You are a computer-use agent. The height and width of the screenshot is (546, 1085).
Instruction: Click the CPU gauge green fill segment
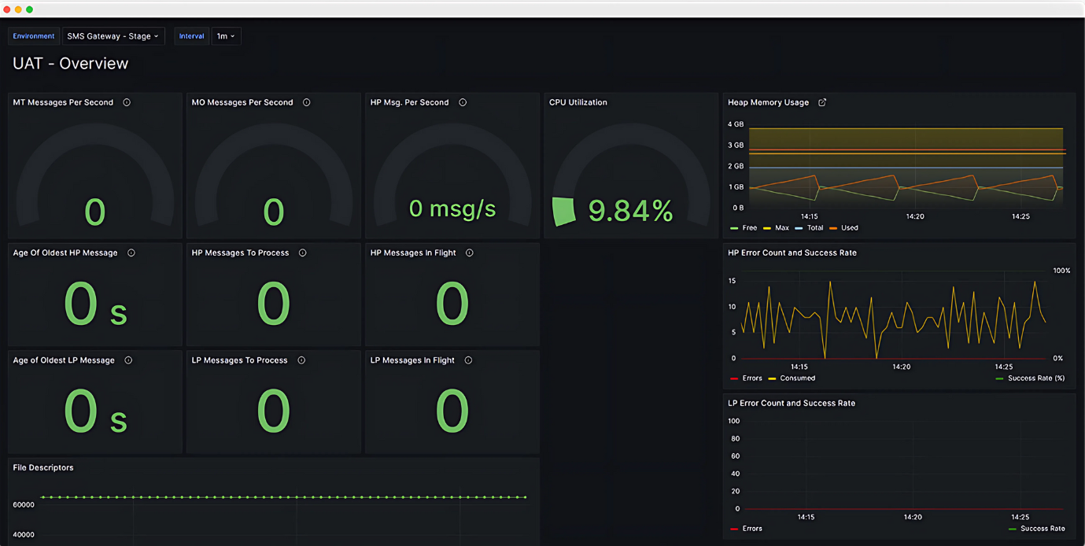point(564,211)
